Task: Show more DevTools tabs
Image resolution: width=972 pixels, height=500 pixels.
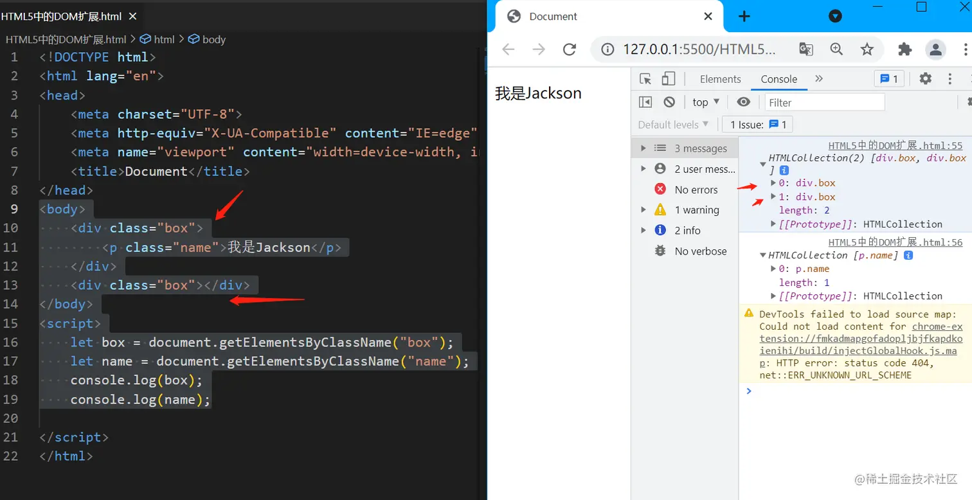Action: 819,79
